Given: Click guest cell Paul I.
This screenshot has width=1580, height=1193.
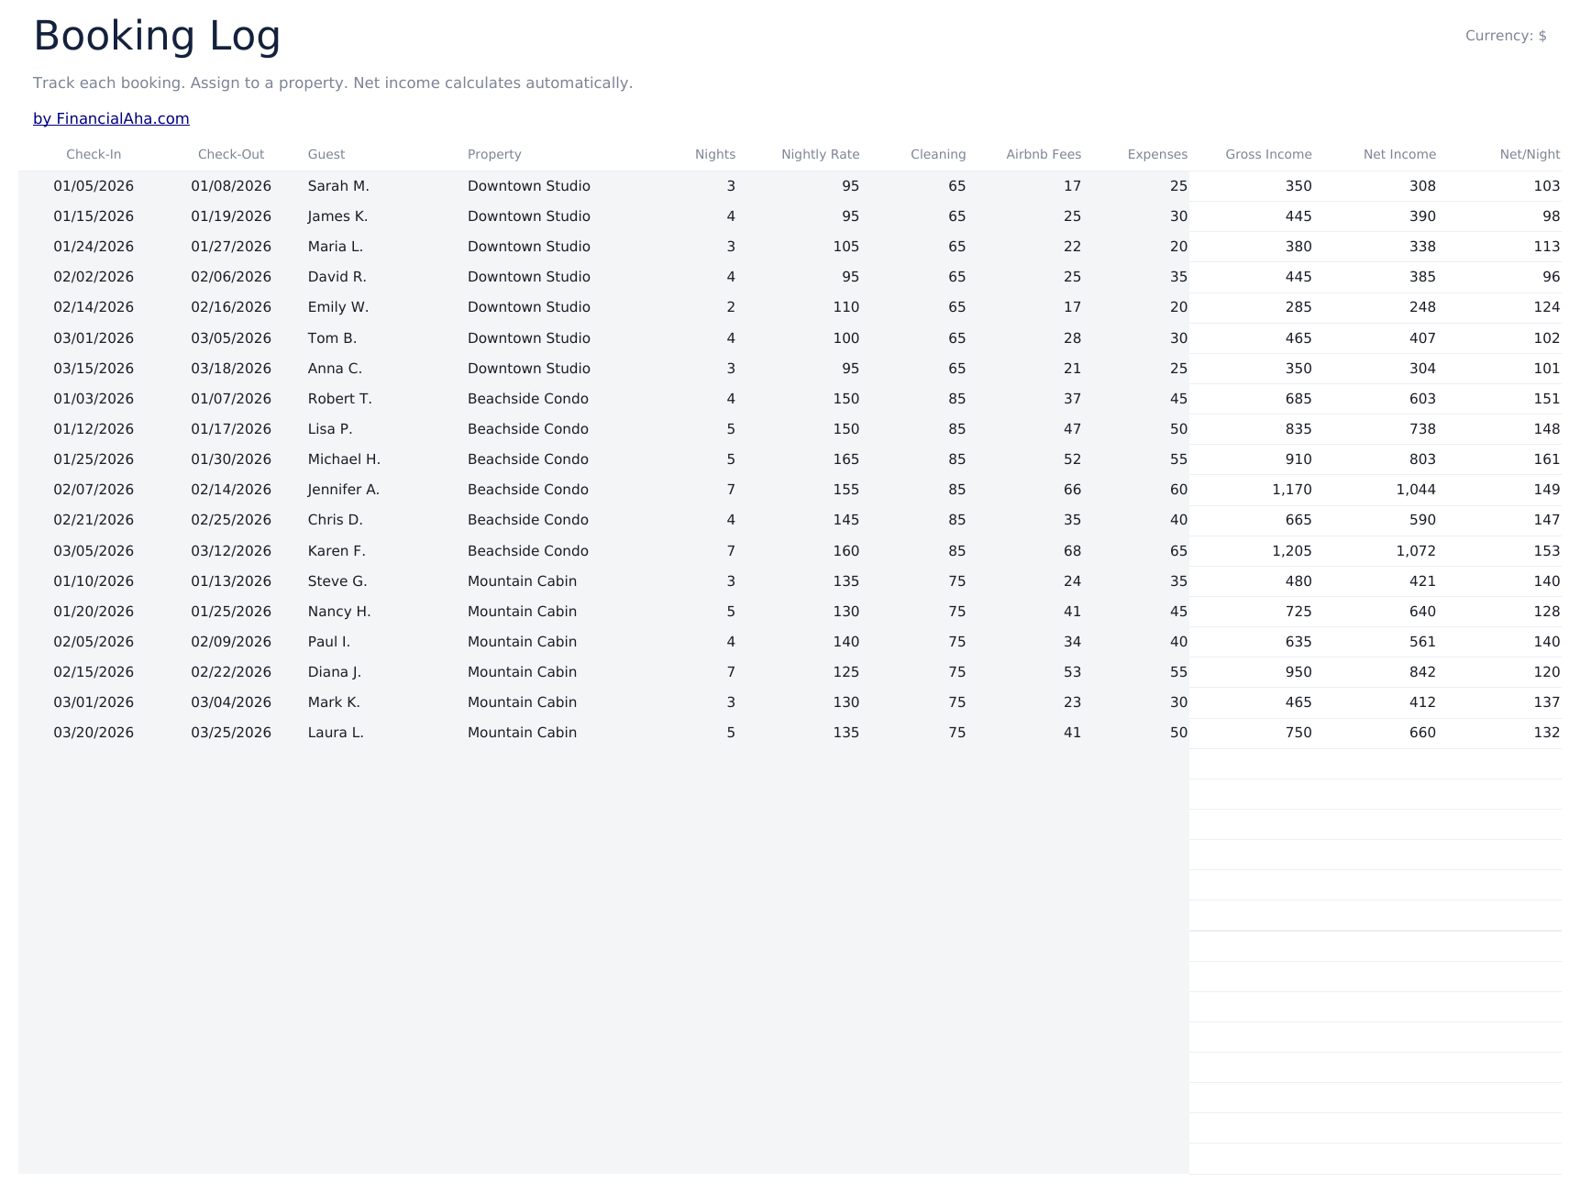Looking at the screenshot, I should point(329,642).
